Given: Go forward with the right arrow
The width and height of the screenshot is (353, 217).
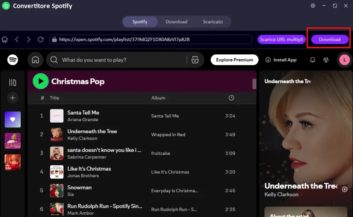Looking at the screenshot, I should [28, 39].
